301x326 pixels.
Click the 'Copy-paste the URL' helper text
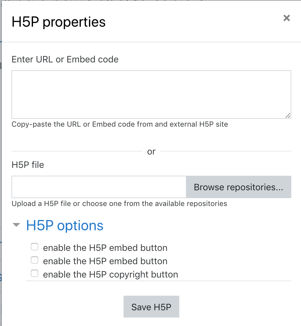(120, 124)
